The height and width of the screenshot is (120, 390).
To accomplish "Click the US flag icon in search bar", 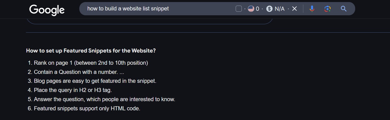I will [251, 9].
